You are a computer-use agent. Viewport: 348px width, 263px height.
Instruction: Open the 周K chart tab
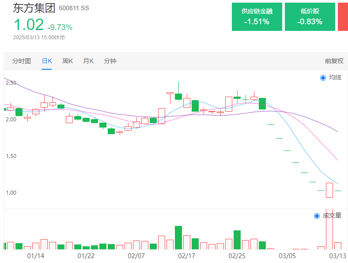[x=68, y=61]
